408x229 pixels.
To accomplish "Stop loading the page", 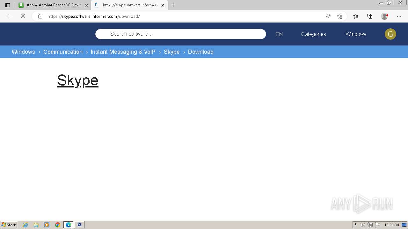I will 23,16.
